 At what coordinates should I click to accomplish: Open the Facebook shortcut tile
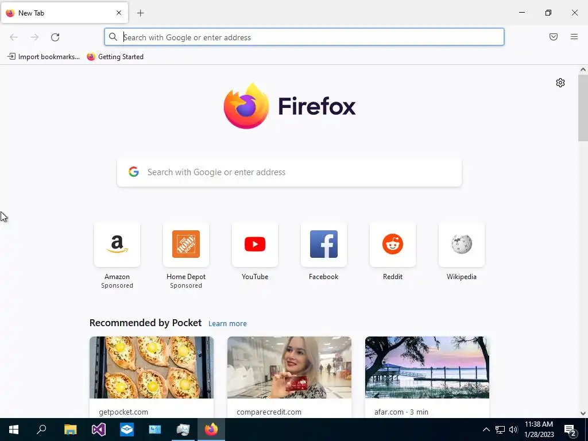[x=324, y=245]
